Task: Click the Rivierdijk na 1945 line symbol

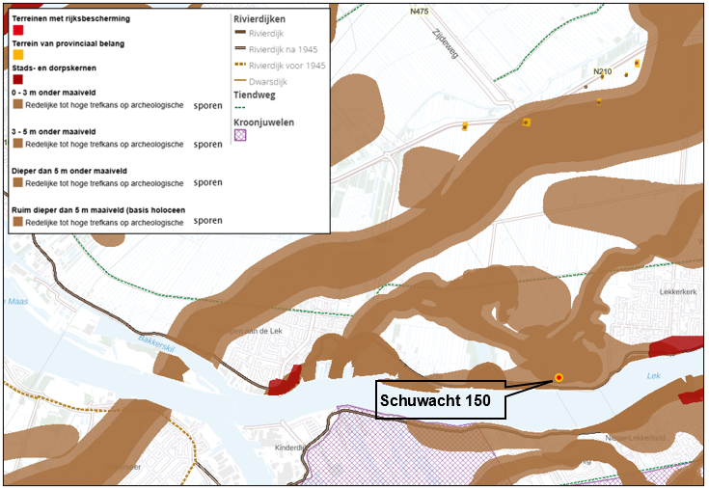Action: (x=240, y=48)
